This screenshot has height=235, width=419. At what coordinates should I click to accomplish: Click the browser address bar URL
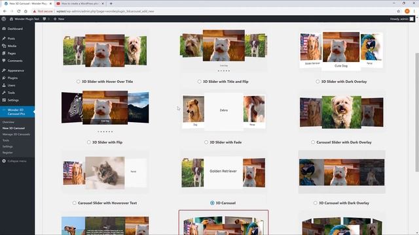coord(105,11)
